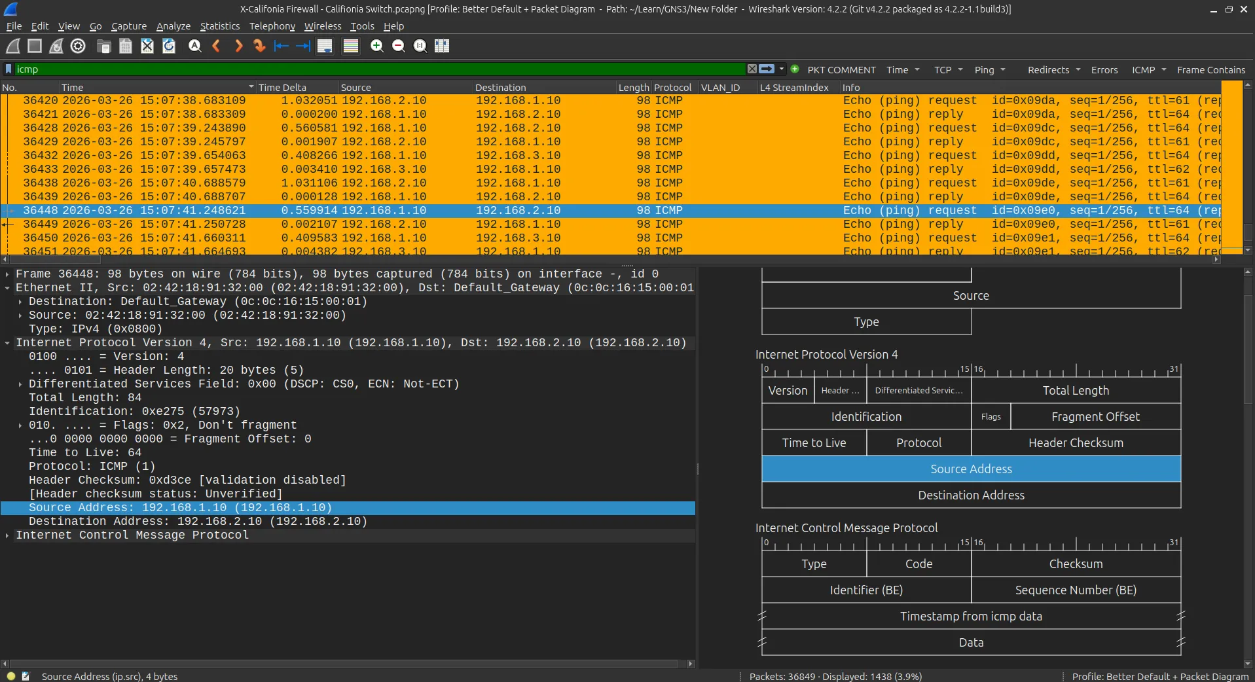The height and width of the screenshot is (682, 1255).
Task: Click the Header Checksum block in packet diagram
Action: (x=1076, y=442)
